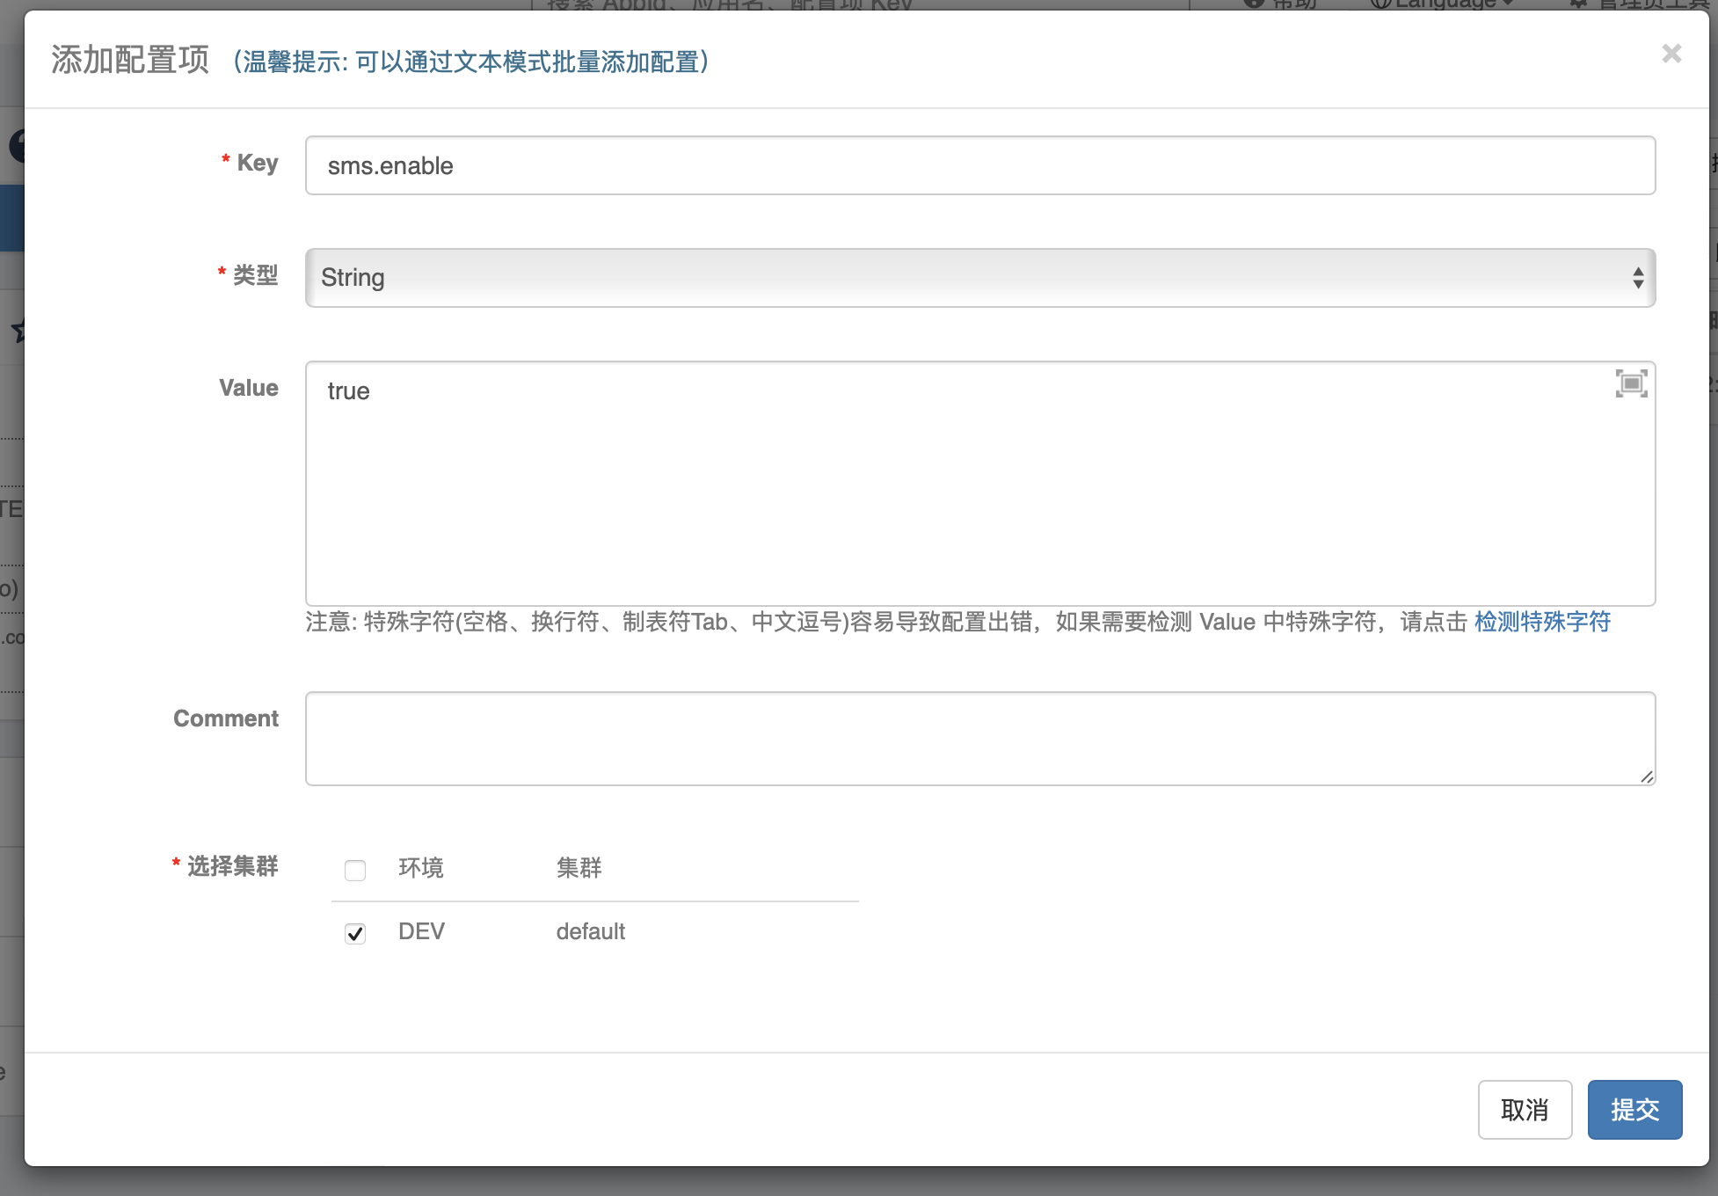Viewport: 1718px width, 1196px height.
Task: Click the 取消 cancel button
Action: point(1525,1110)
